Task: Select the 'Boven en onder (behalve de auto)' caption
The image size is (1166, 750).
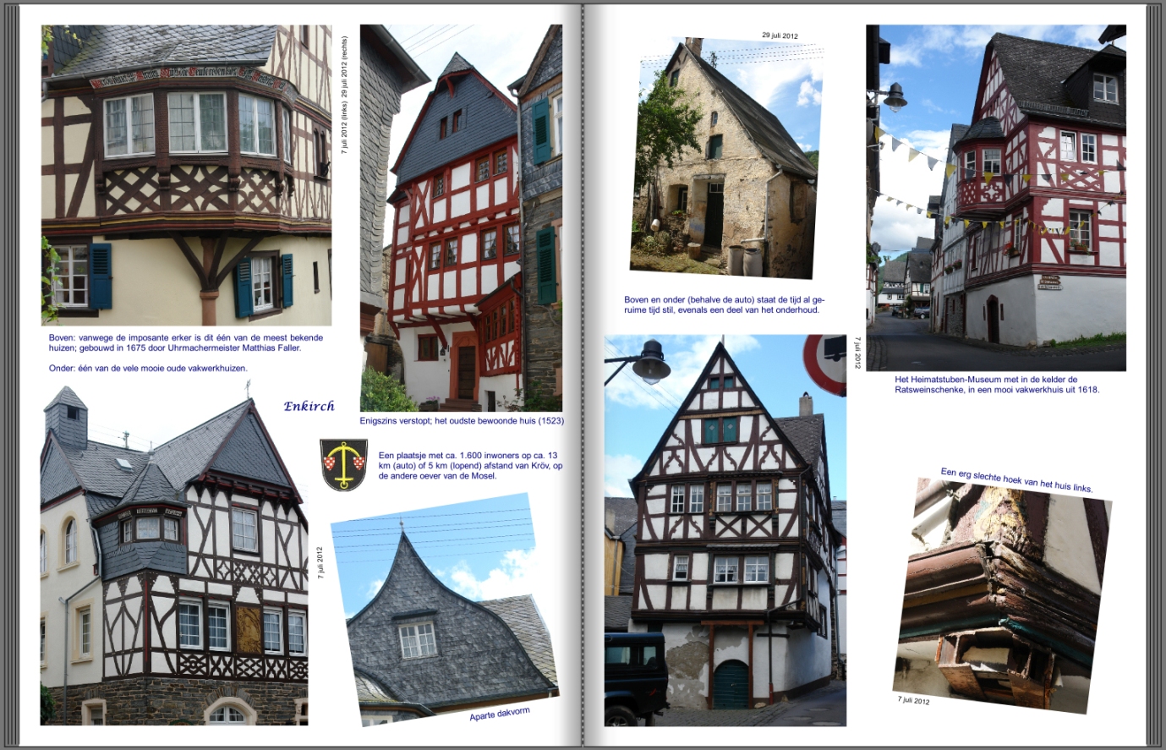Action: click(x=724, y=304)
